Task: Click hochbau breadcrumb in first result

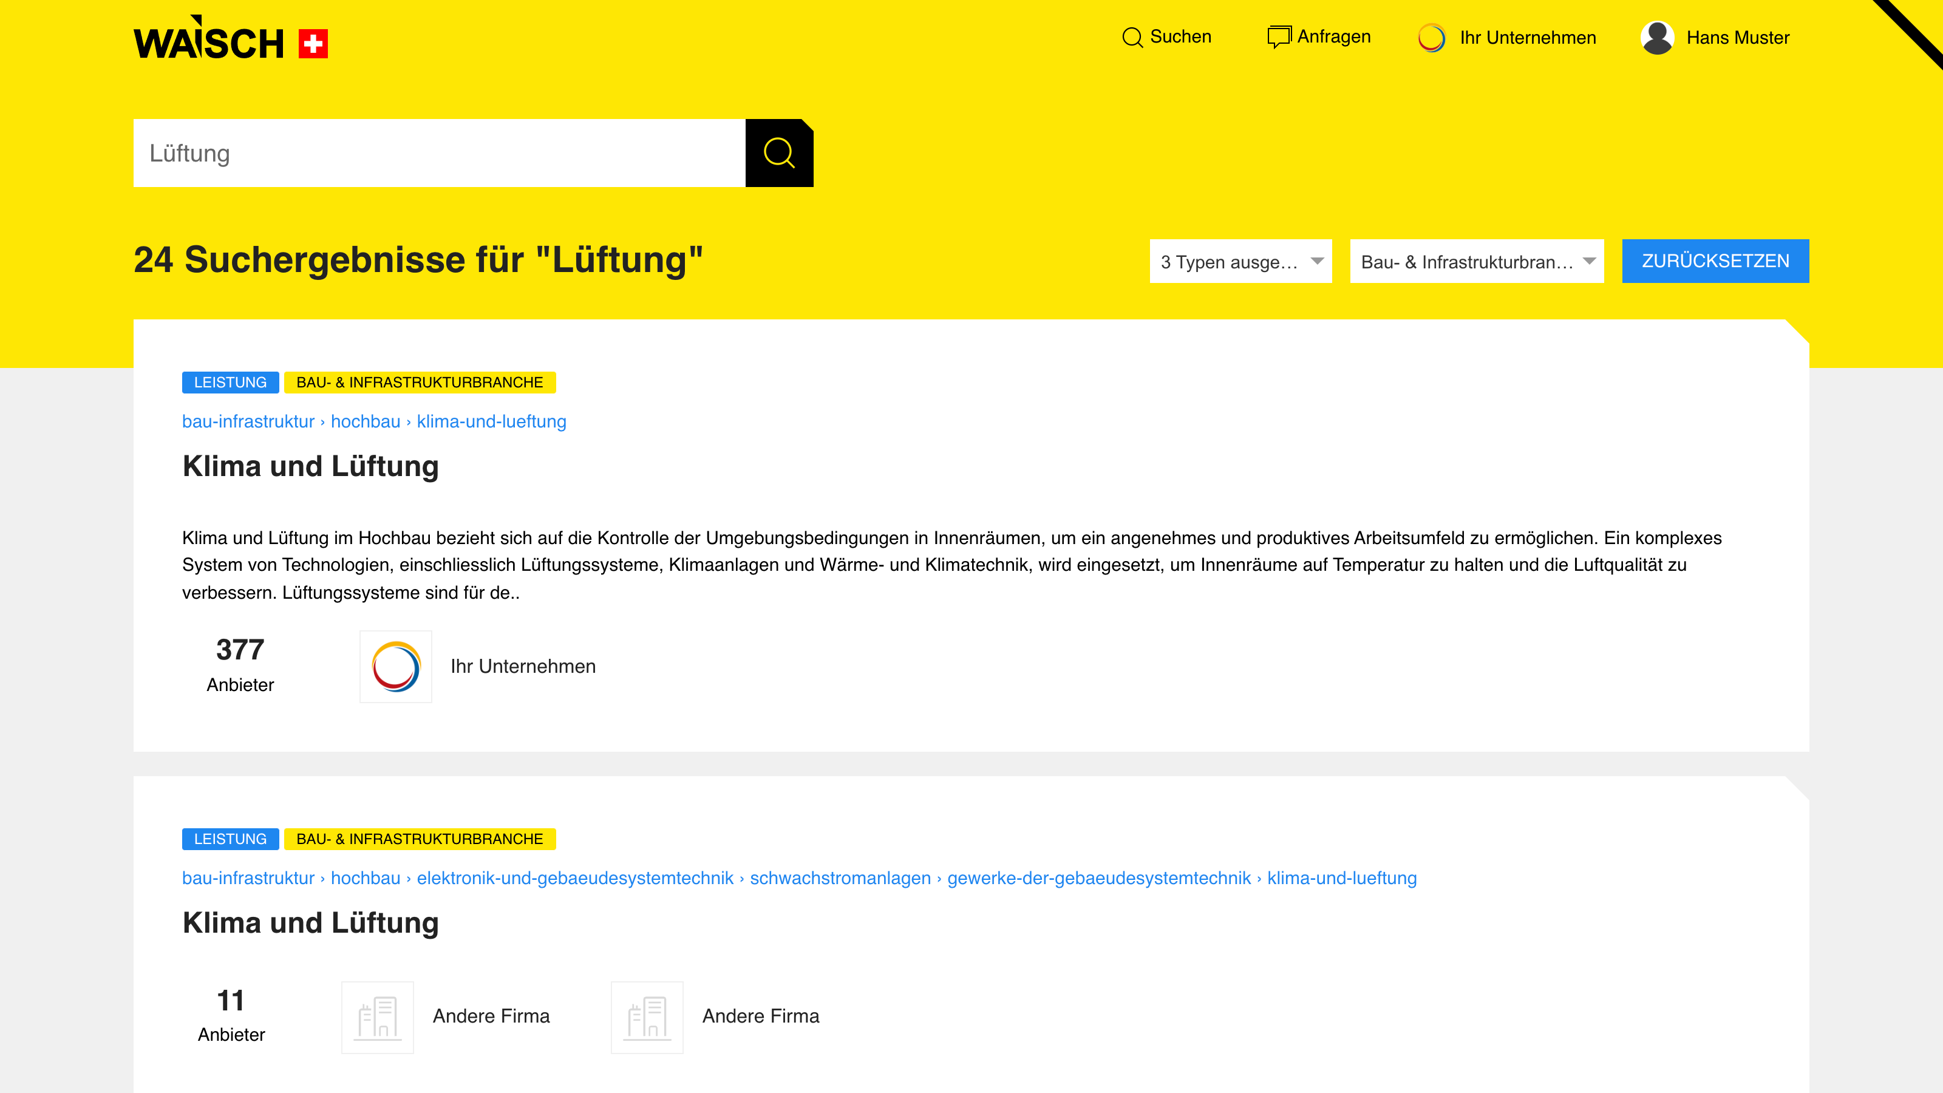Action: (x=365, y=421)
